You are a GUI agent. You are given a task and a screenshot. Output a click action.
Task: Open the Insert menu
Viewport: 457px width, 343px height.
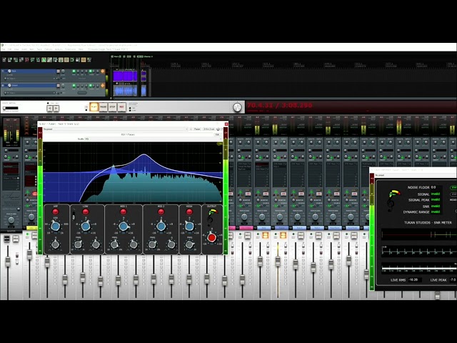tap(24, 49)
